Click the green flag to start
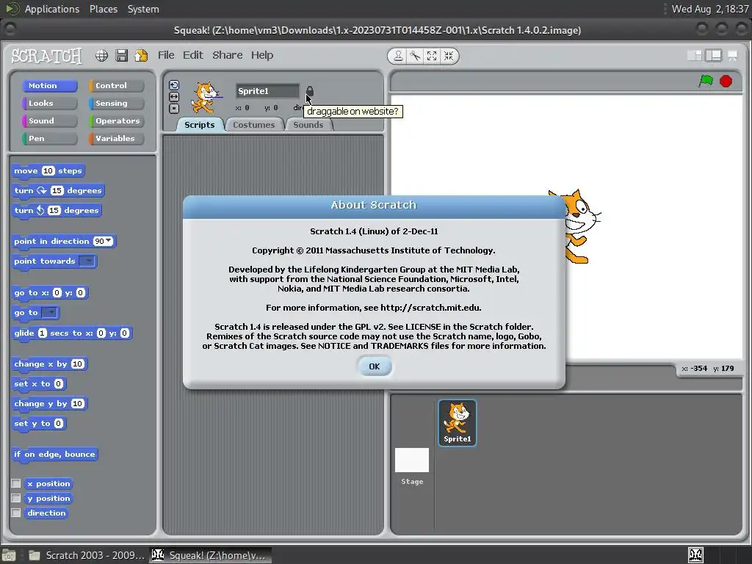Screen dimensions: 752x564 click(x=706, y=81)
